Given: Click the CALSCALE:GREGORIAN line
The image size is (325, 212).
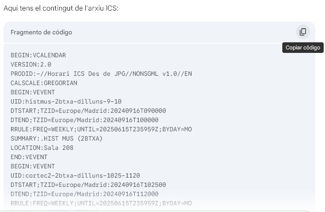Looking at the screenshot, I should click(x=44, y=83).
